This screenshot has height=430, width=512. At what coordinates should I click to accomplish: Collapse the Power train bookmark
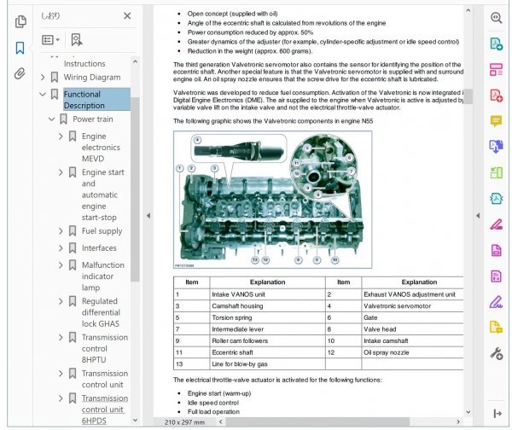click(x=51, y=119)
